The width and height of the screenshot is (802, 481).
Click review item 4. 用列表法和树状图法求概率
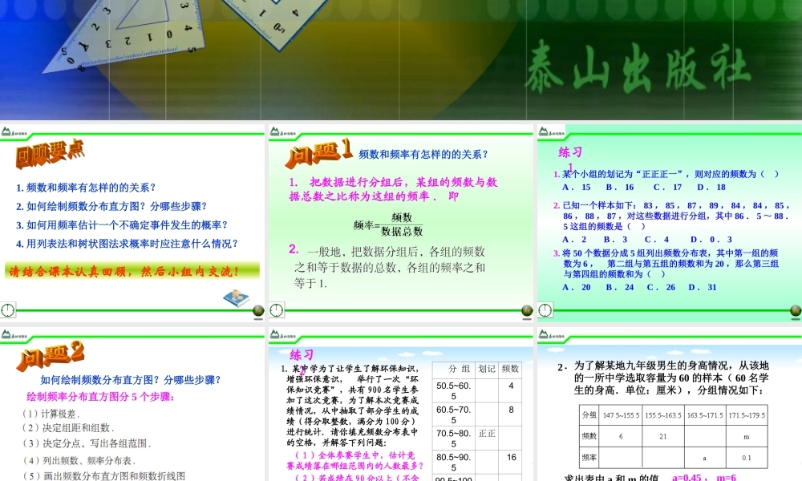pyautogui.click(x=127, y=244)
